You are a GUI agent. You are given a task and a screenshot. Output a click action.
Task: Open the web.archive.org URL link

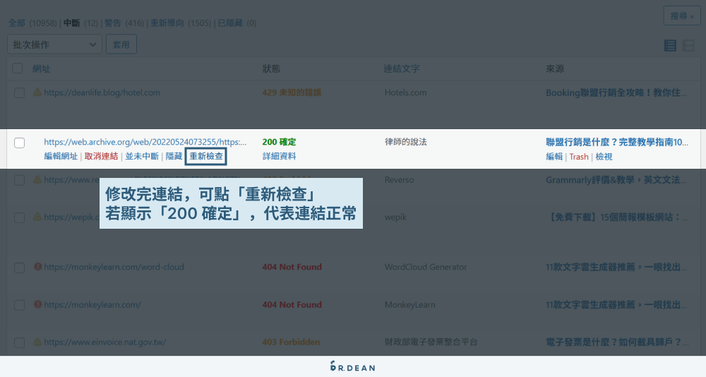[145, 142]
